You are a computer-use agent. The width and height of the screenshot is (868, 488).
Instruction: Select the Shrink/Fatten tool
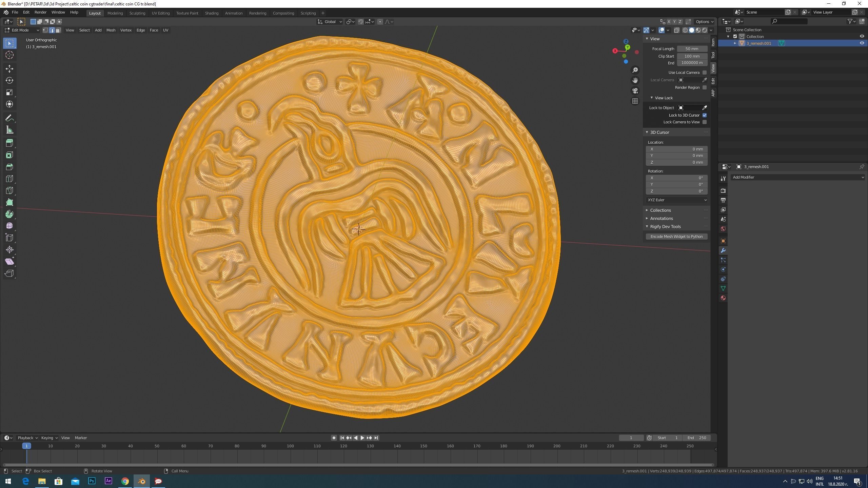[x=9, y=250]
